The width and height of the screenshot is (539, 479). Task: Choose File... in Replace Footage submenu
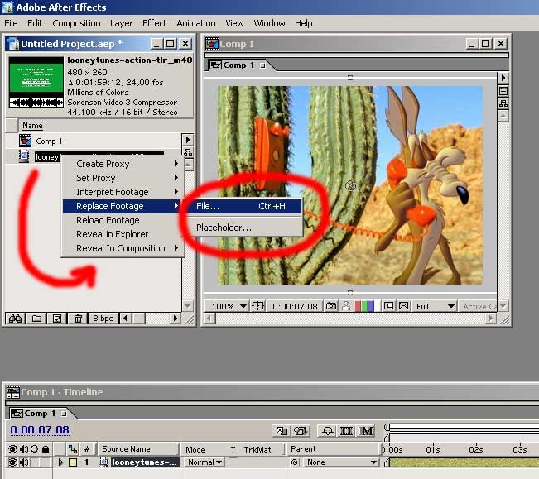(x=245, y=206)
